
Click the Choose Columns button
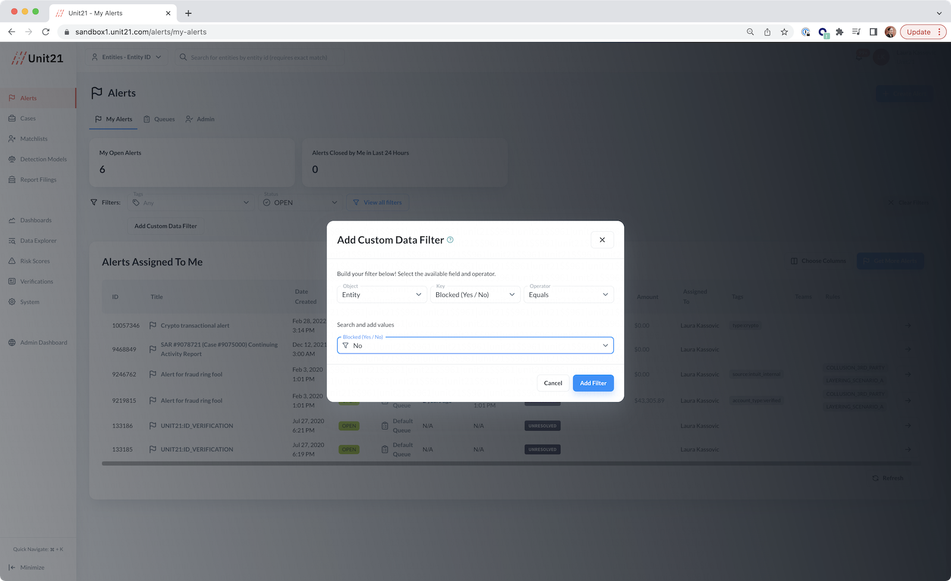pos(818,261)
